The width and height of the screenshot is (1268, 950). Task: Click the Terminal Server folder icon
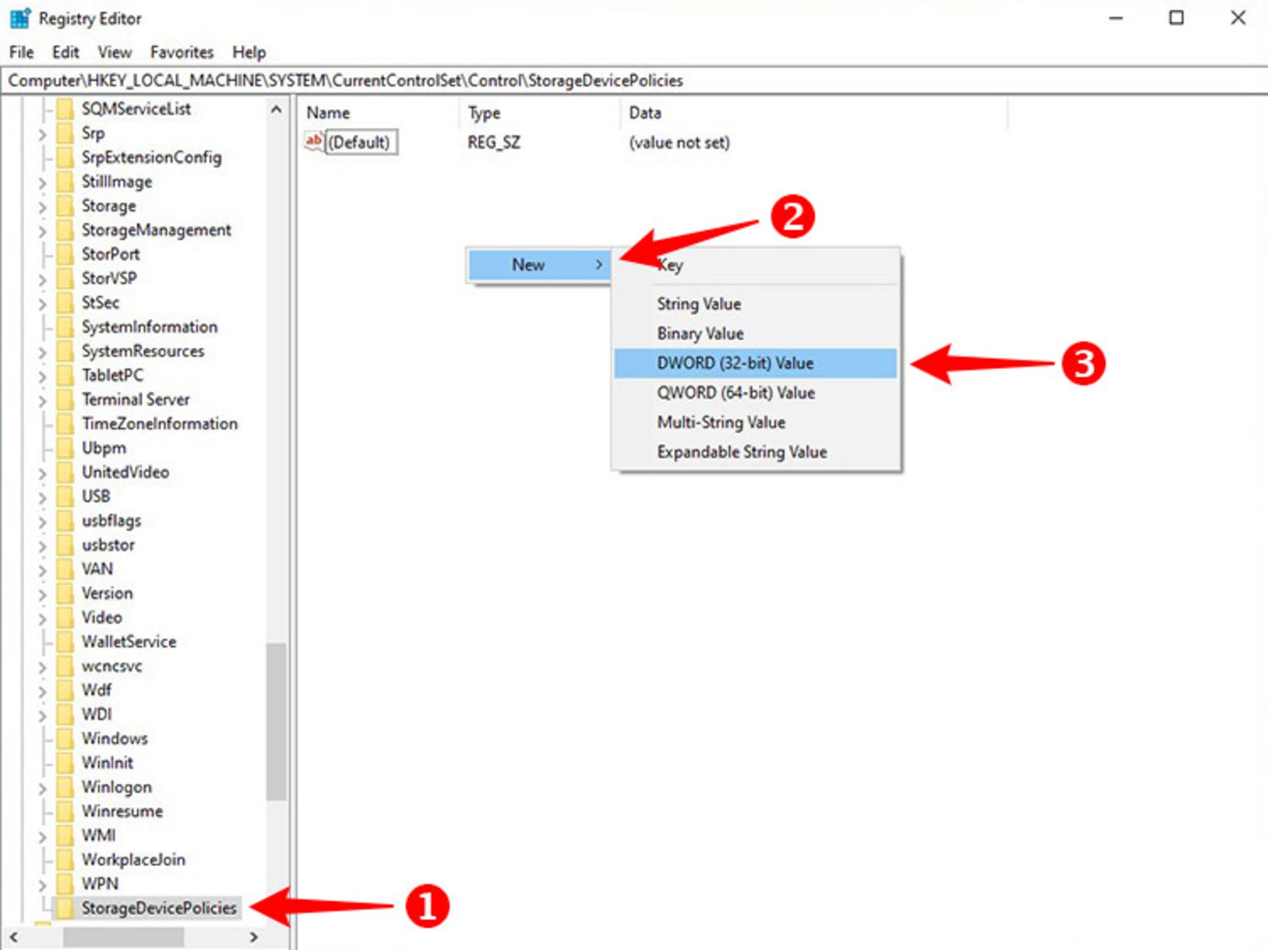(65, 399)
